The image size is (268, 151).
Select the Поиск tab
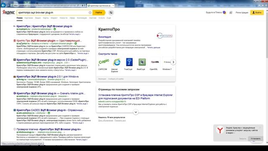pos(20,18)
